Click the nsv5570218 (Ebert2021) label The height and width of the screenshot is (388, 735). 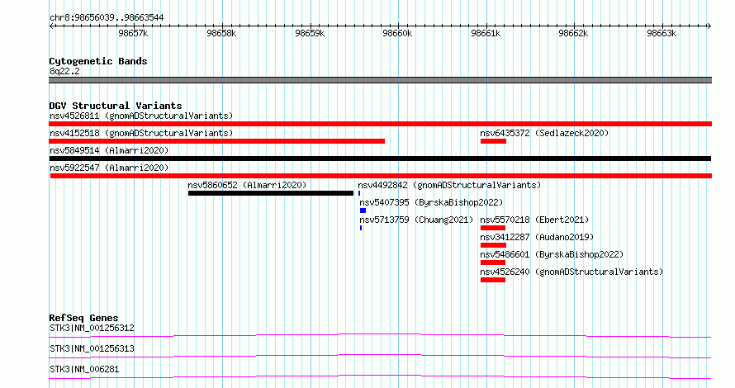click(534, 220)
